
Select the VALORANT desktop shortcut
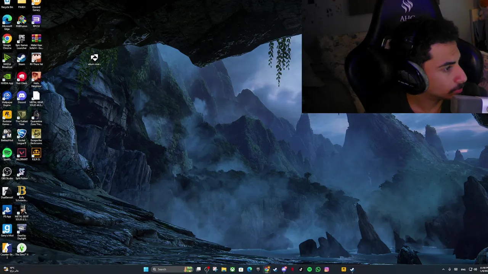(22, 155)
